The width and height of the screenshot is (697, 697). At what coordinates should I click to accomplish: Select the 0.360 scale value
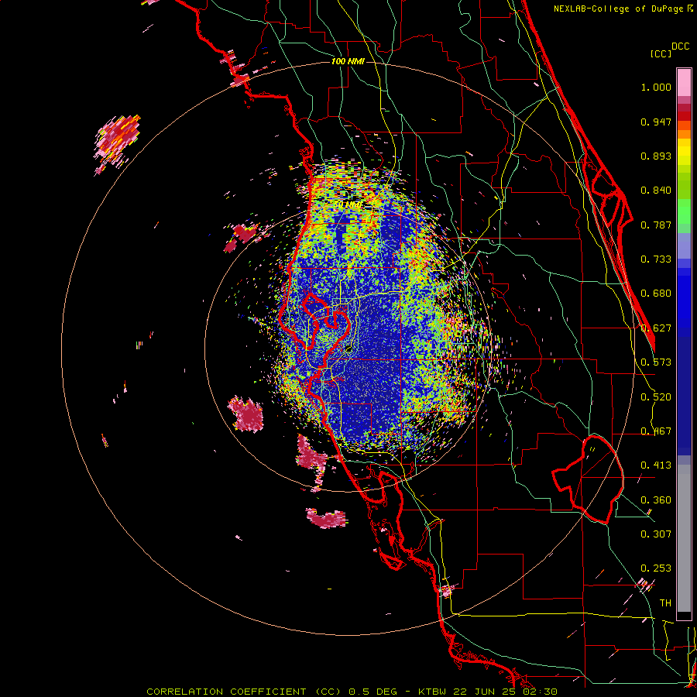point(656,500)
